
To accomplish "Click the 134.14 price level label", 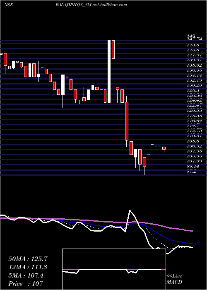I will coord(195,76).
